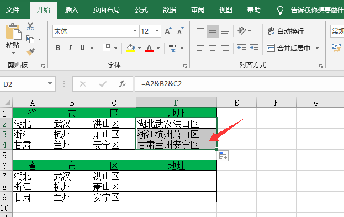Switch to 插入 insert tab
This screenshot has height=217, width=344.
[x=72, y=10]
